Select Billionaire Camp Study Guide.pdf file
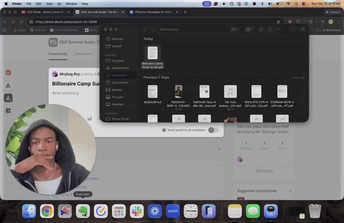Screen dimensions: 344x223 153,57
